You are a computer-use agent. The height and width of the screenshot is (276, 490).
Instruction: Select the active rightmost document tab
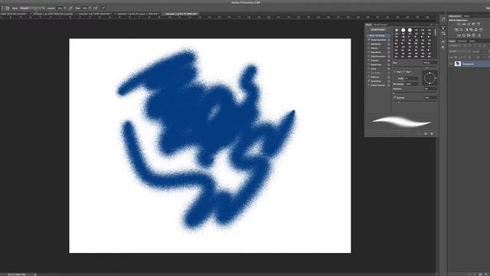click(181, 14)
